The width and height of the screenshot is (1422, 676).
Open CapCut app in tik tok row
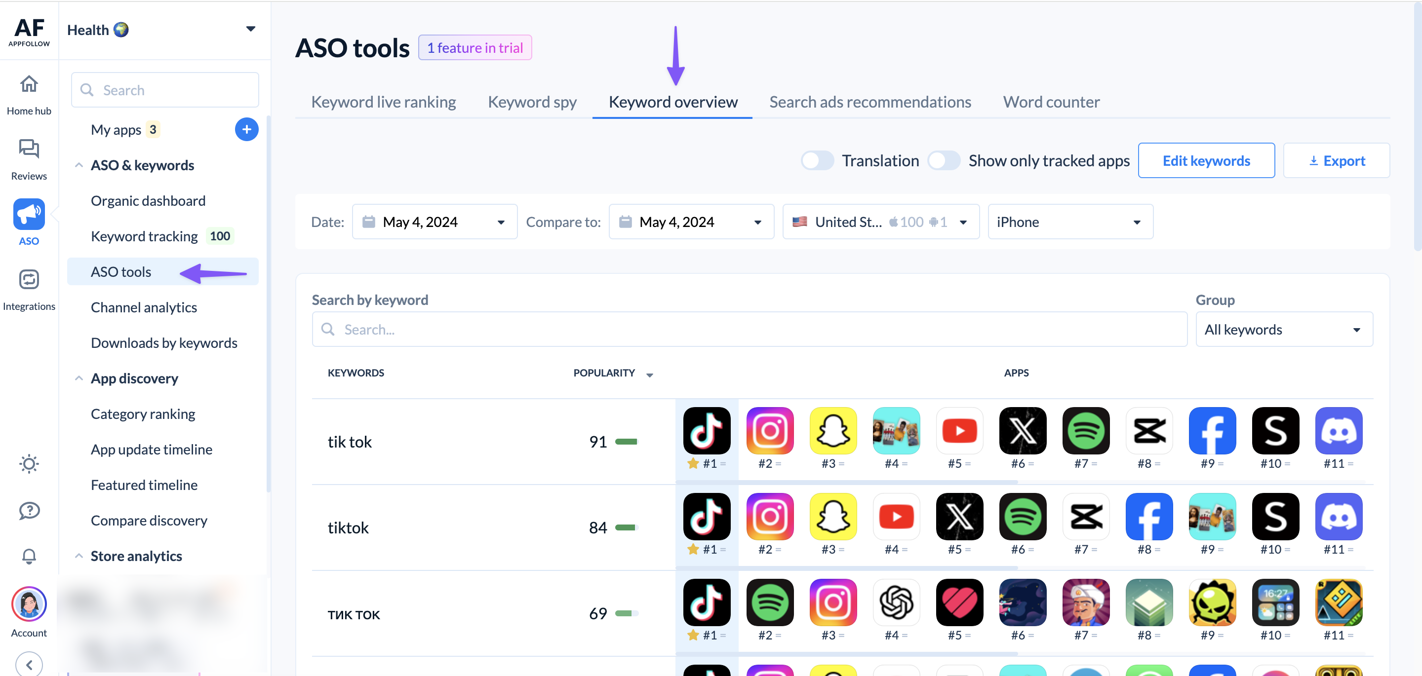click(x=1149, y=430)
